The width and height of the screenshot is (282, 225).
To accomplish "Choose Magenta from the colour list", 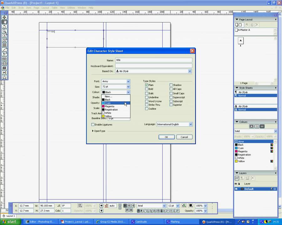I will [116, 106].
